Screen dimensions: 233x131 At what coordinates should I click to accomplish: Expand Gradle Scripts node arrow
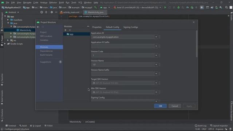click(5, 44)
